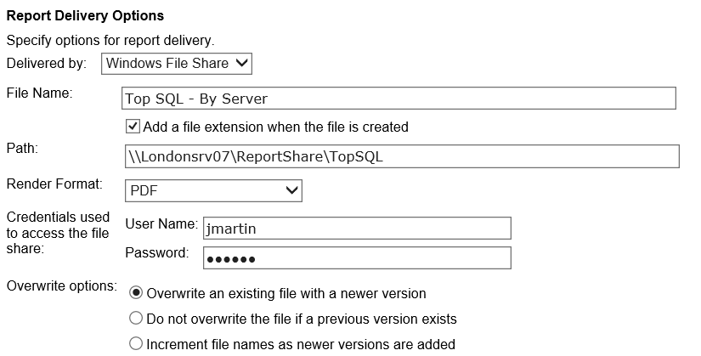Click the Delivered by label
The image size is (701, 356).
point(46,64)
